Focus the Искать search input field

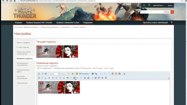(152, 12)
